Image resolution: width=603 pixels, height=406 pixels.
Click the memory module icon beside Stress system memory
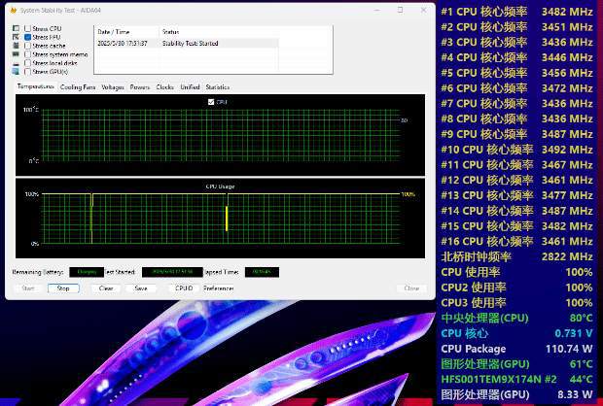pyautogui.click(x=17, y=54)
